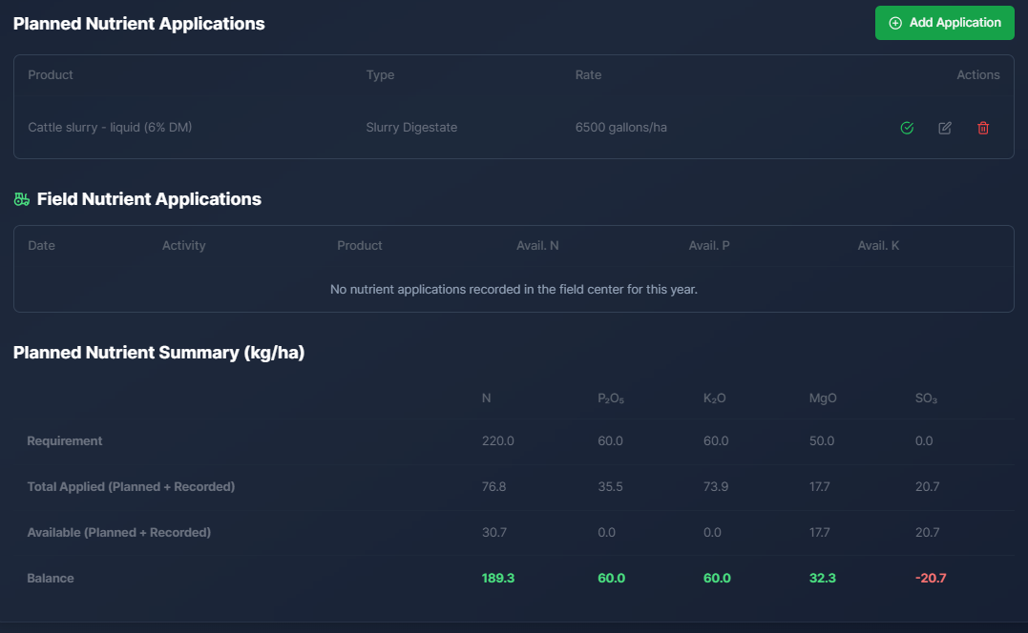Image resolution: width=1028 pixels, height=633 pixels.
Task: Click the Date column header
Action: coord(41,245)
